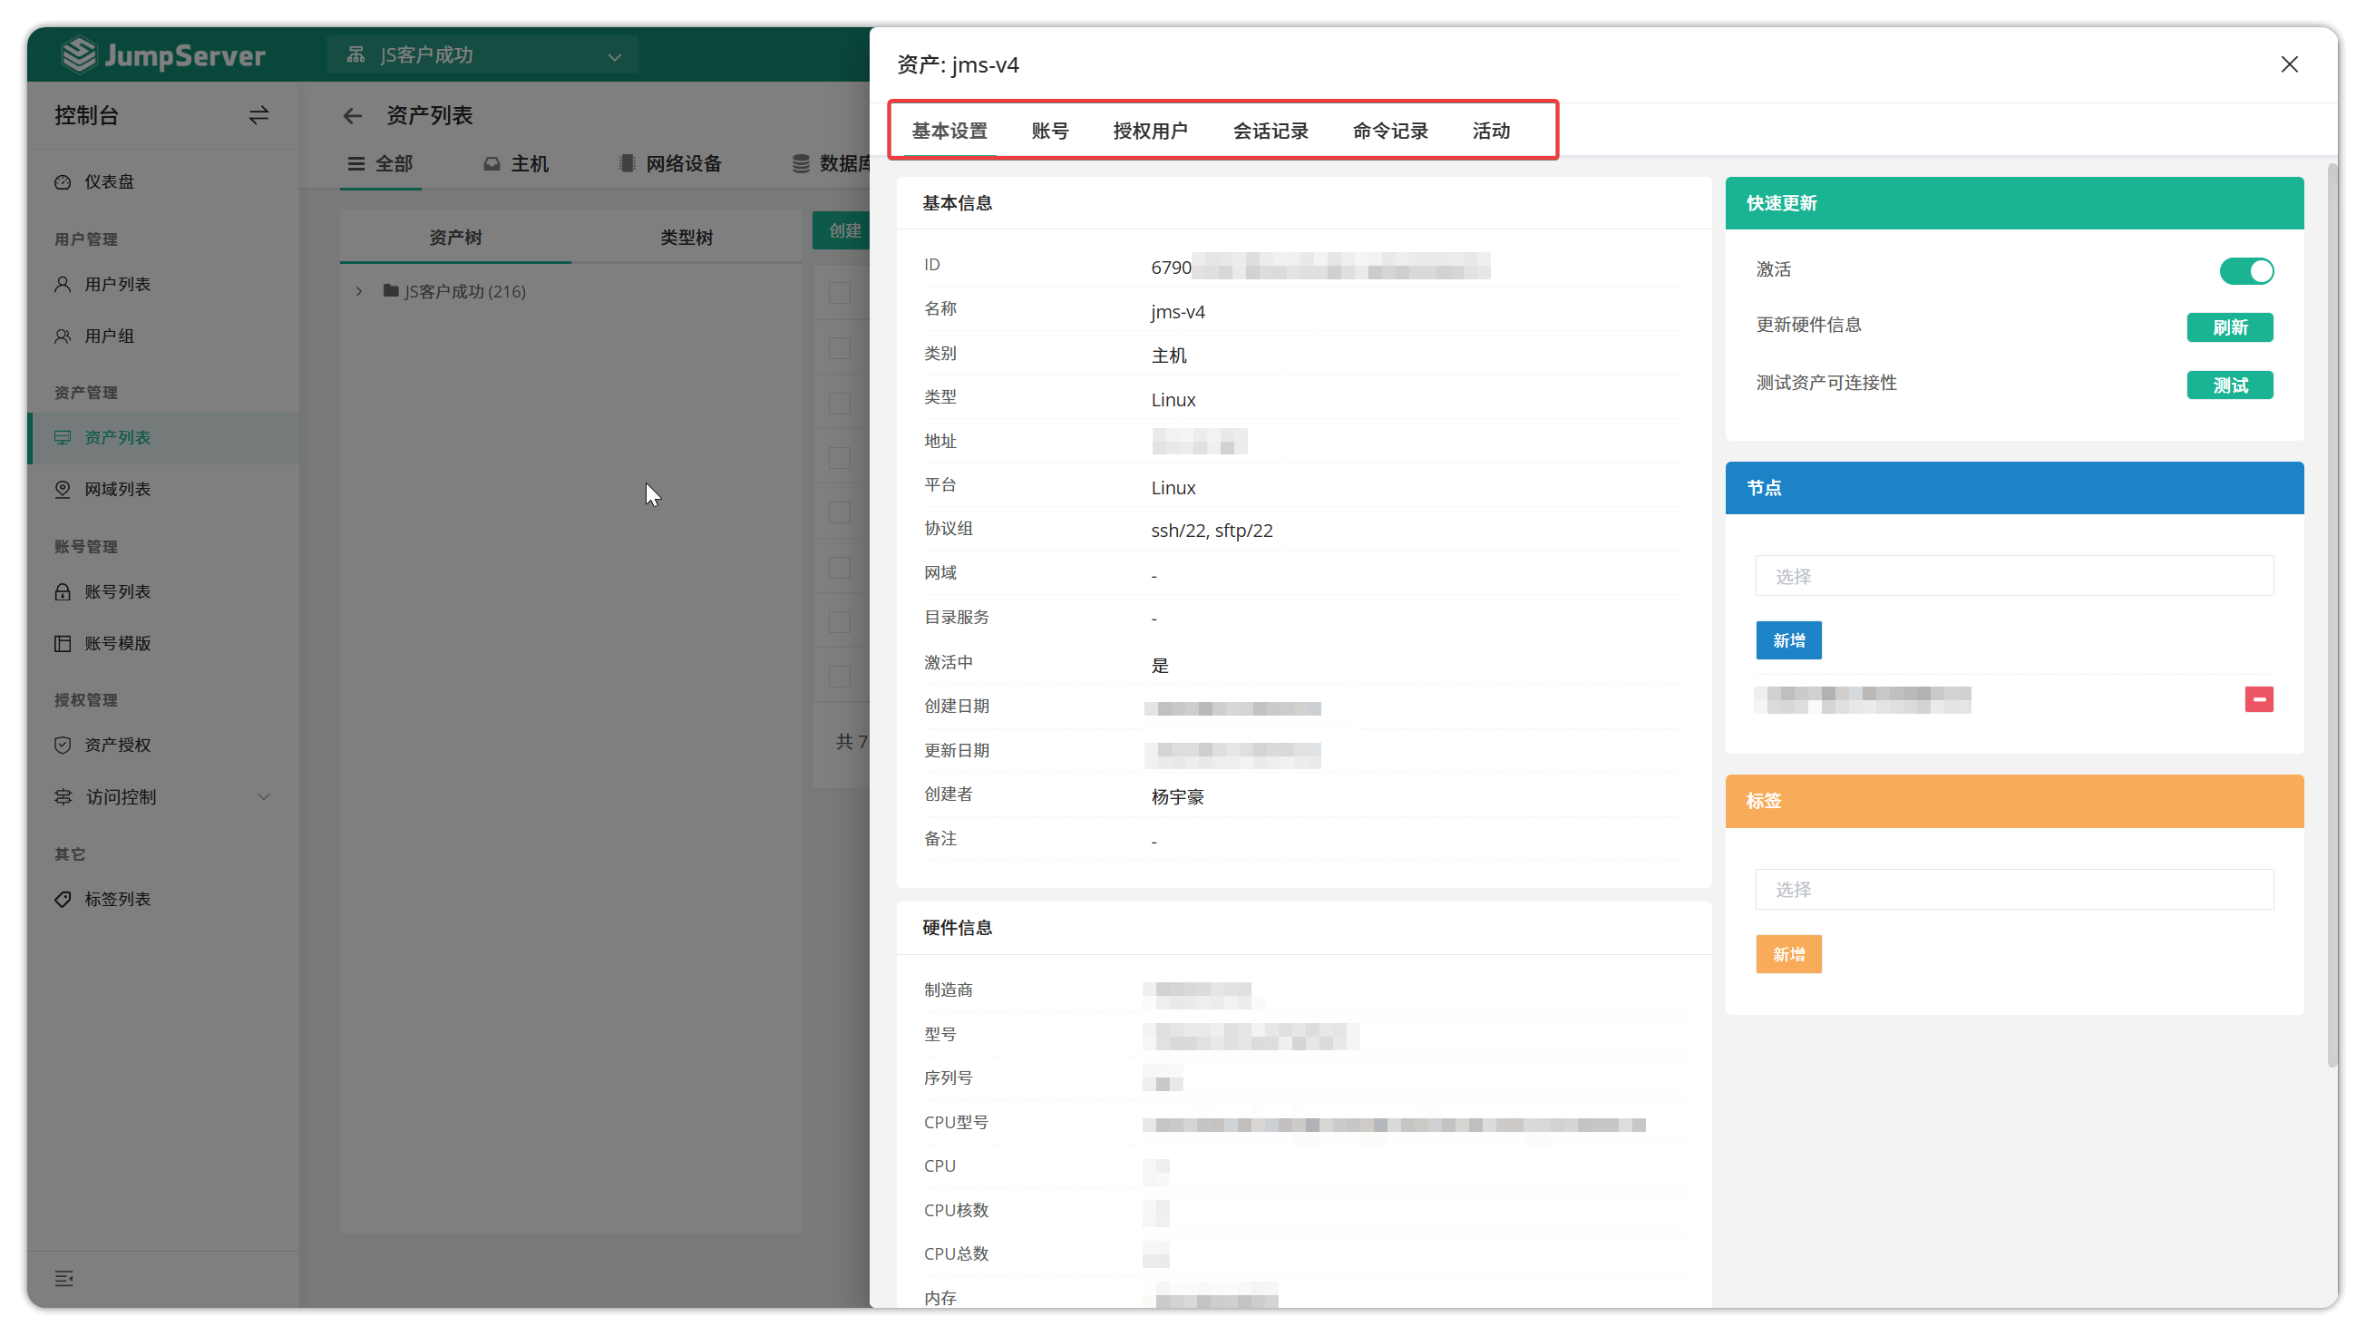
Task: Switch to the 授权用户 tab
Action: [x=1150, y=131]
